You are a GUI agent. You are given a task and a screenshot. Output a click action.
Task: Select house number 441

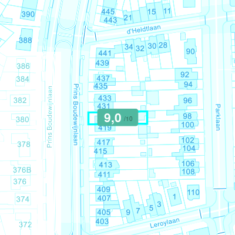[x=105, y=53]
